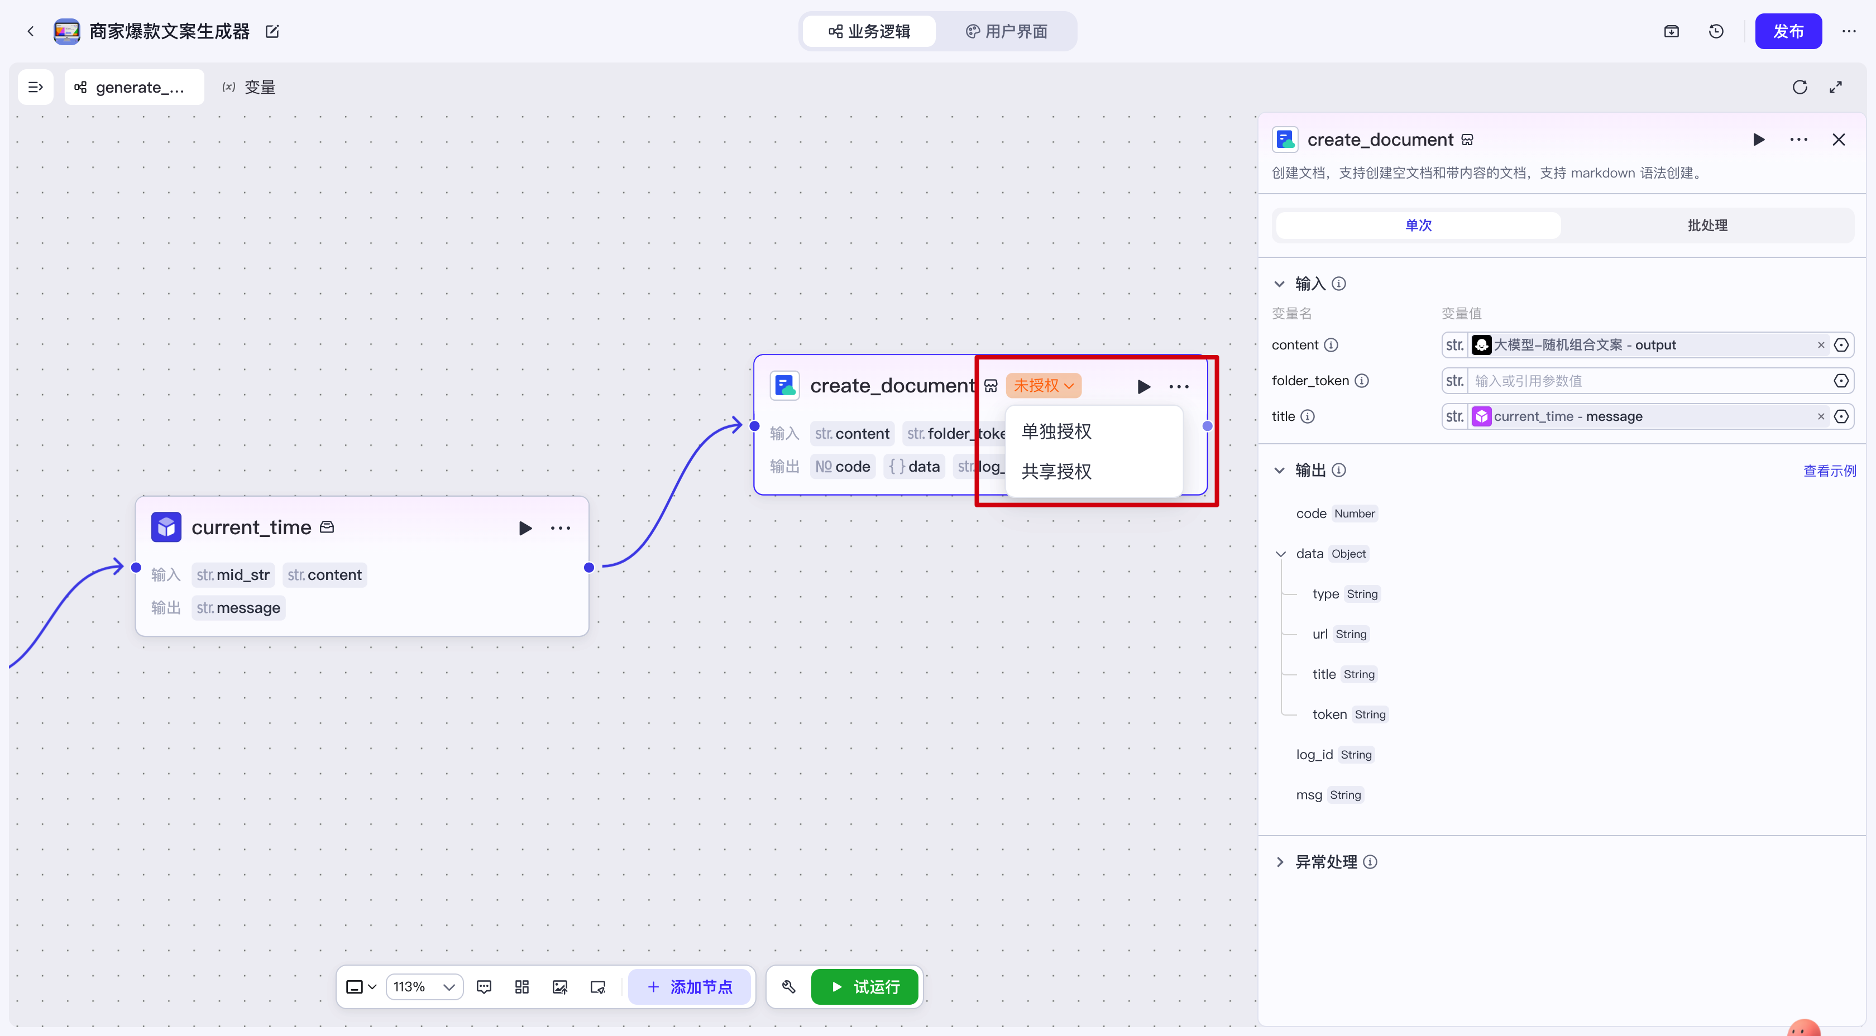Open the 113% zoom level dropdown
Image resolution: width=1876 pixels, height=1036 pixels.
point(424,986)
